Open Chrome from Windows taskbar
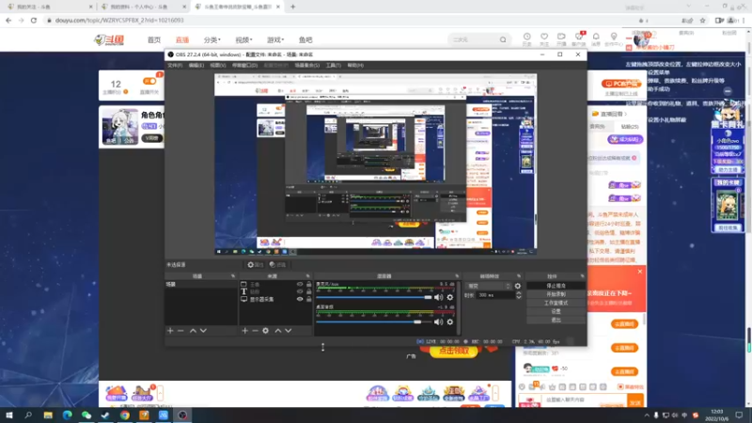Screen dimensions: 752x423 tap(125, 415)
